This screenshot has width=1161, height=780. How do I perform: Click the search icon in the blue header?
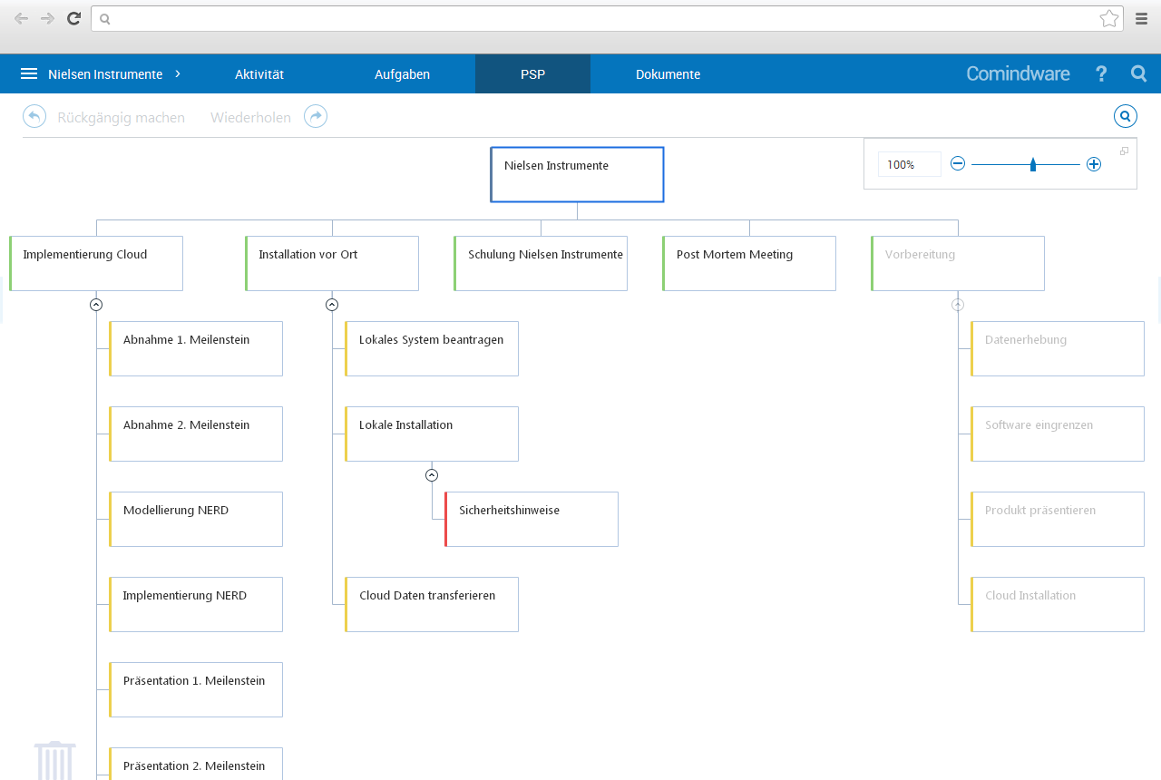tap(1139, 73)
